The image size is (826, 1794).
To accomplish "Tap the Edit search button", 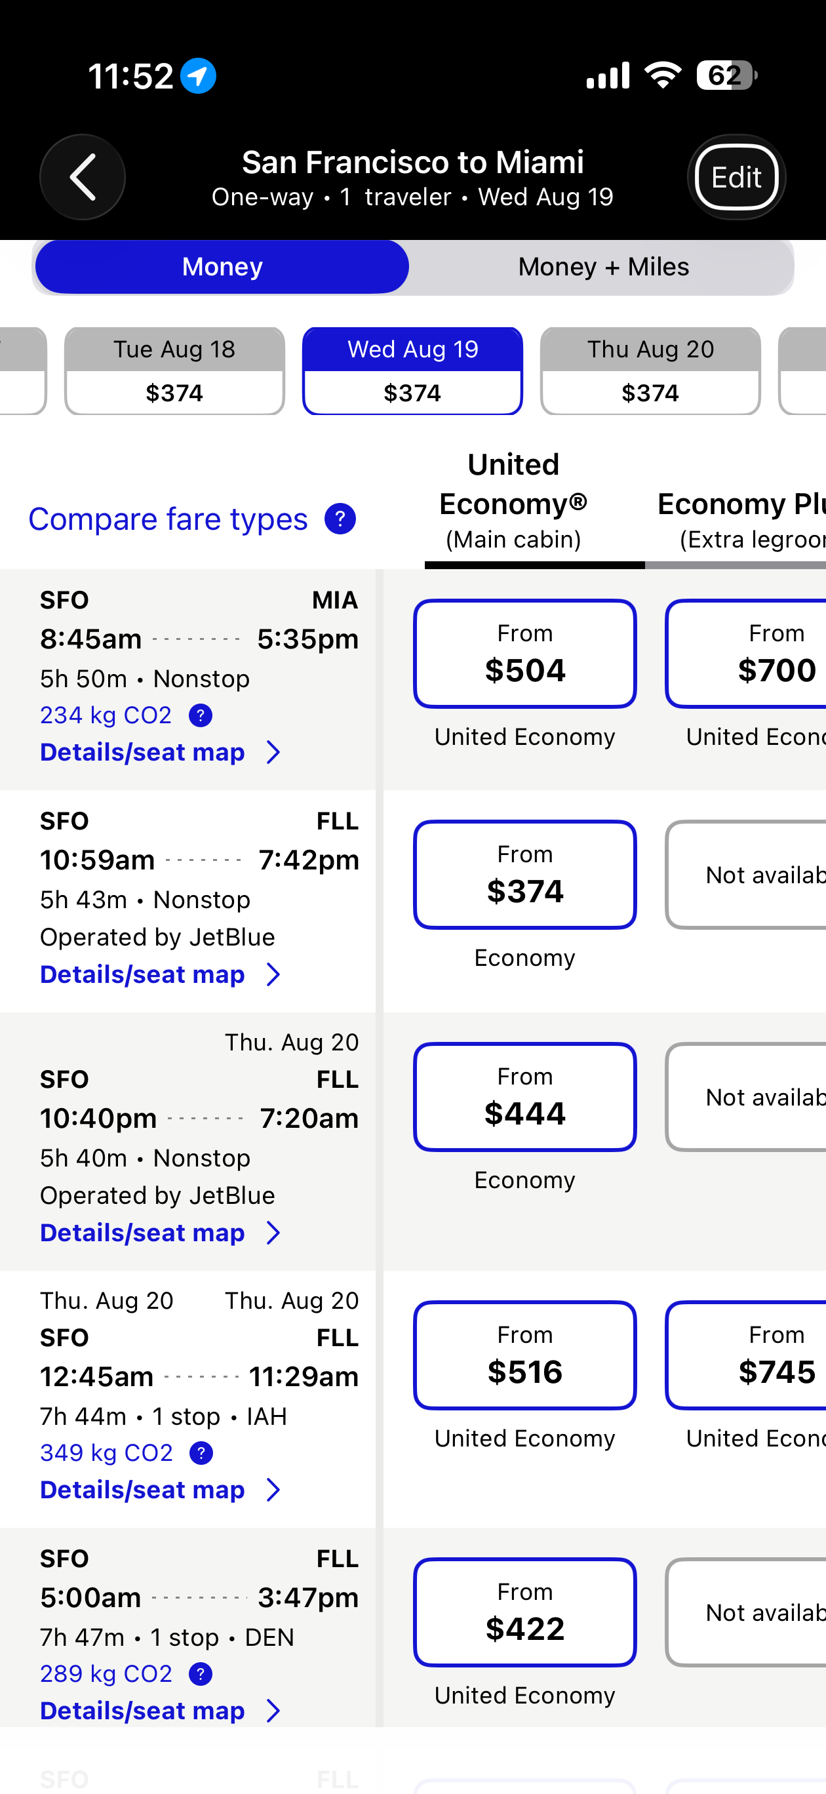I will (736, 177).
